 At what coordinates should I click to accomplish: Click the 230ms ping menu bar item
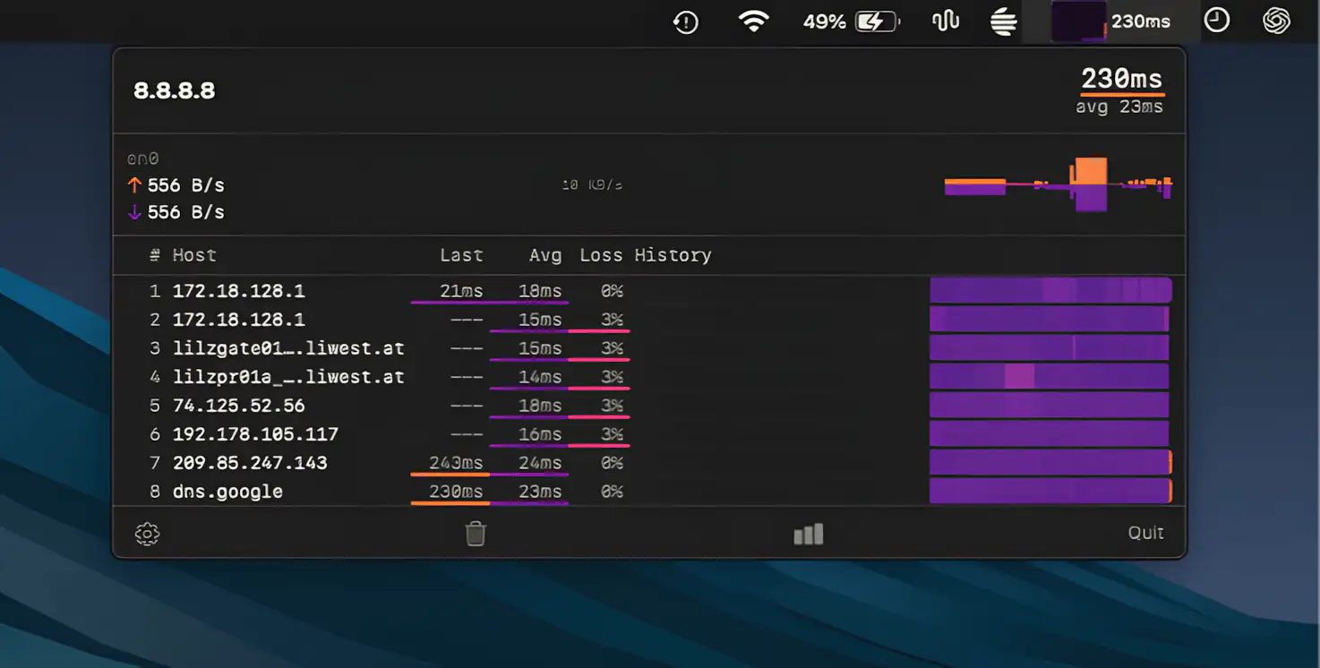[1113, 21]
